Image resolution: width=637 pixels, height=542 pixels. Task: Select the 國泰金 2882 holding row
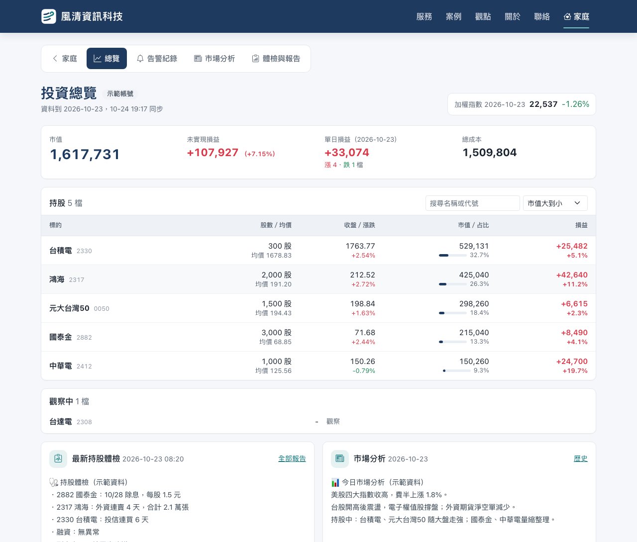318,337
